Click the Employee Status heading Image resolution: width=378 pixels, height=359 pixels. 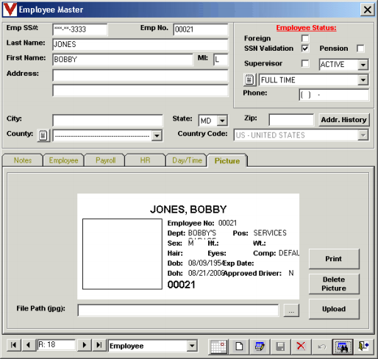(x=306, y=28)
